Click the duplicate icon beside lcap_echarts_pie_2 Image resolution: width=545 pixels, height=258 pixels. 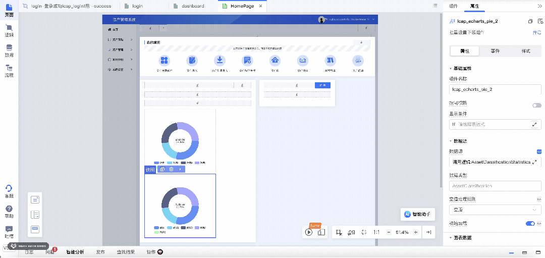[530, 21]
